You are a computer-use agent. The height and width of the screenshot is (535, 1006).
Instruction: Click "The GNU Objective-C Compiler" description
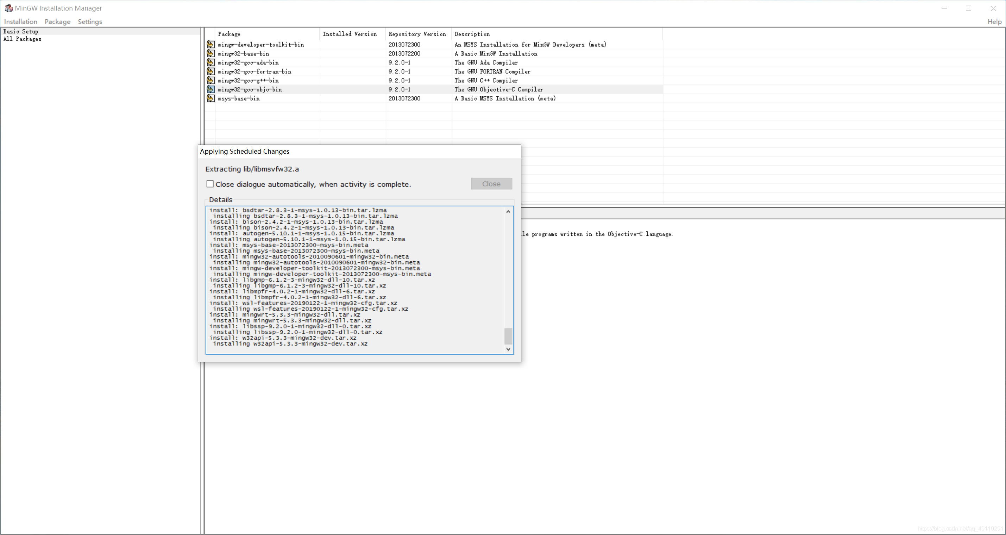point(499,89)
